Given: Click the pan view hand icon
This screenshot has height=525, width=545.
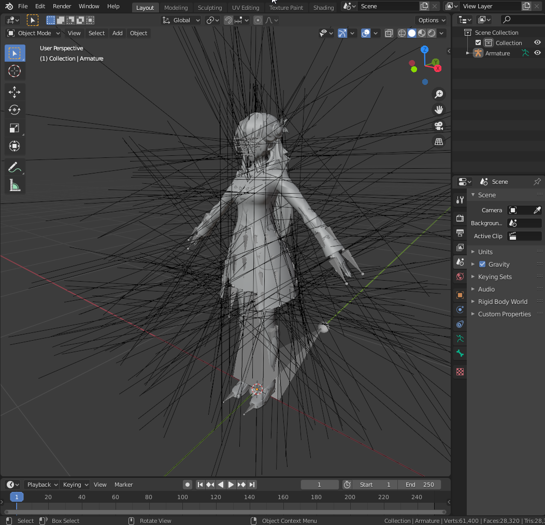Looking at the screenshot, I should (439, 110).
